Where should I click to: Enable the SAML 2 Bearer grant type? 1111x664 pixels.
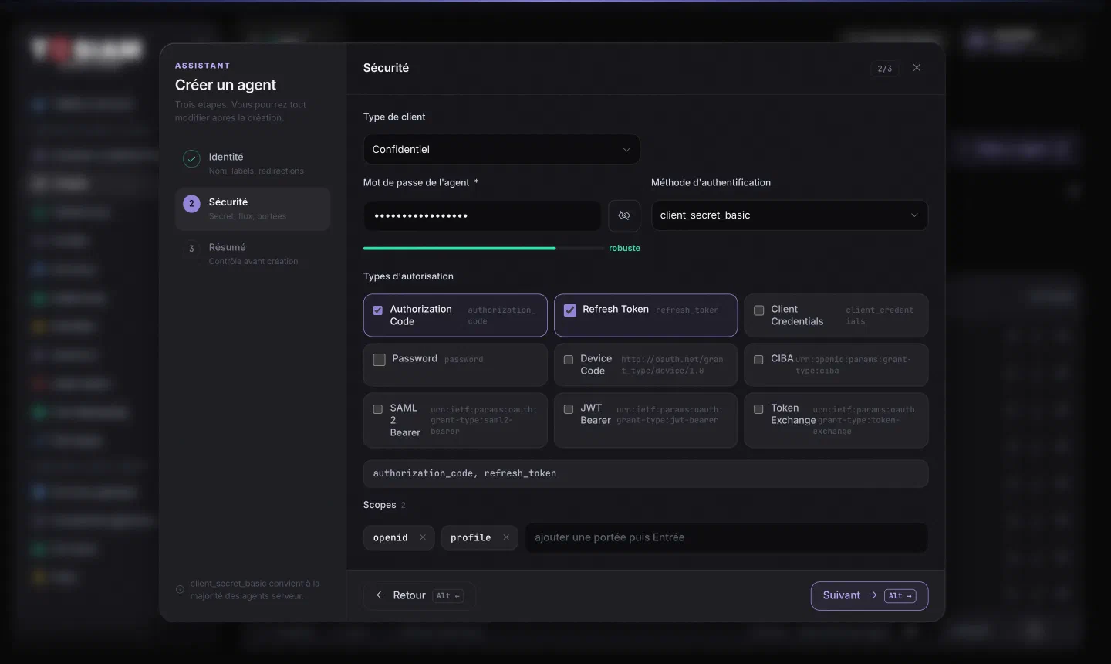pos(378,409)
